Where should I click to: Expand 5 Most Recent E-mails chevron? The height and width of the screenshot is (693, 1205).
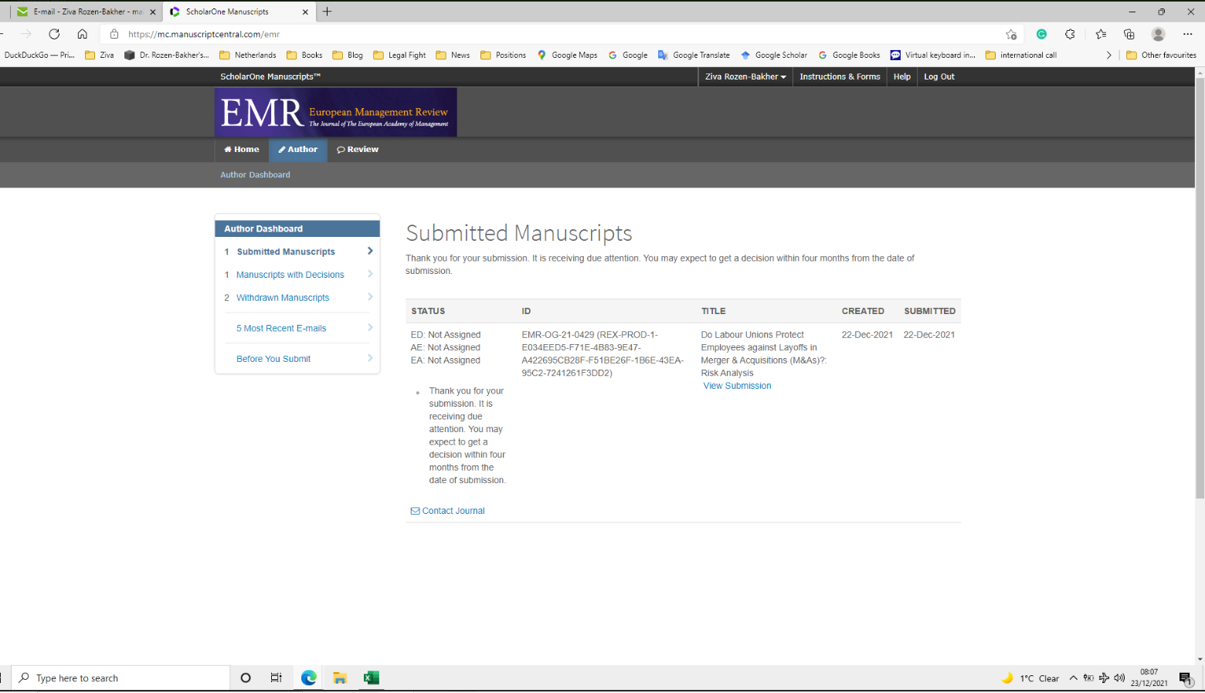370,327
